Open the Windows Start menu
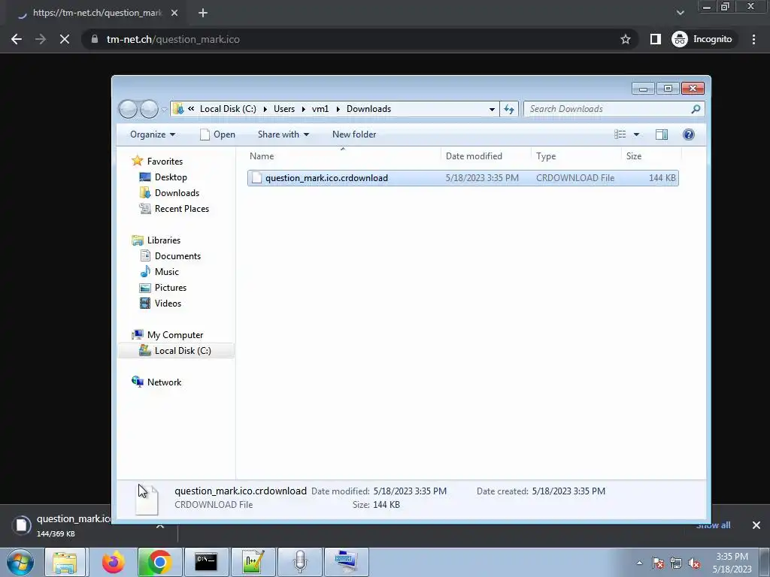770x577 pixels. click(x=20, y=562)
